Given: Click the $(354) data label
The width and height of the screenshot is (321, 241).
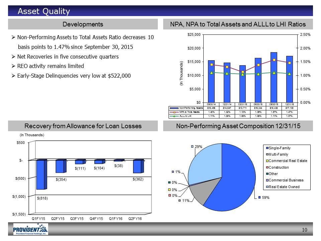Looking at the screenshot, I should point(61,179).
